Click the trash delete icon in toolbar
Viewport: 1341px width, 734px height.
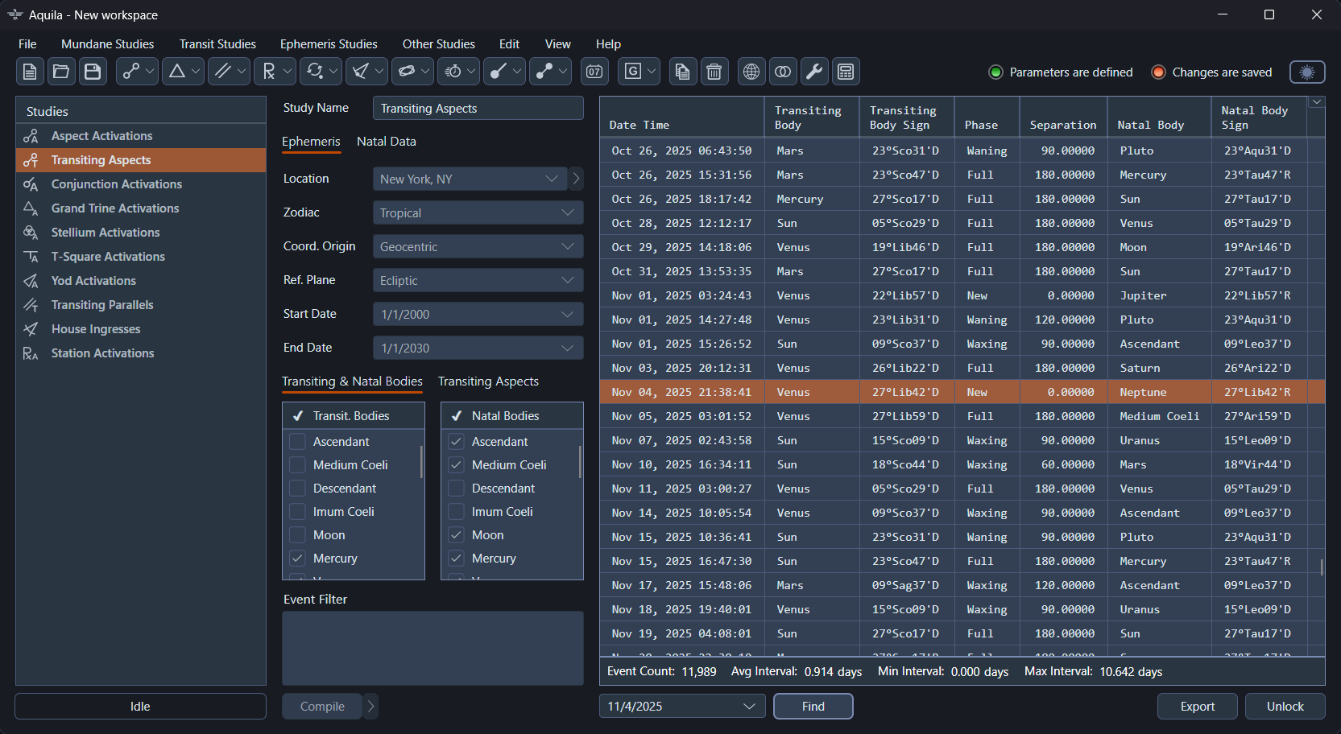click(x=714, y=72)
